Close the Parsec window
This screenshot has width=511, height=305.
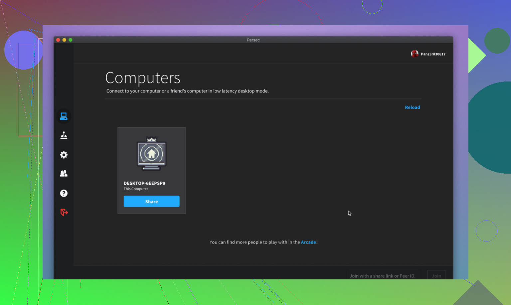click(x=58, y=40)
